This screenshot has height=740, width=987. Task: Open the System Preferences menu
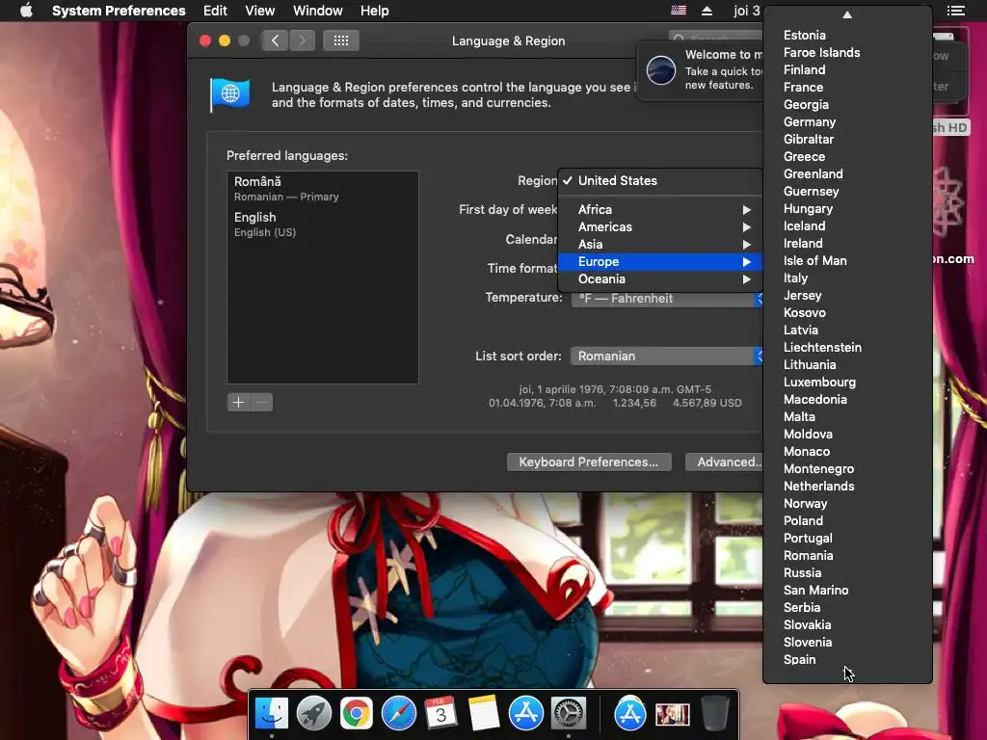(x=119, y=11)
